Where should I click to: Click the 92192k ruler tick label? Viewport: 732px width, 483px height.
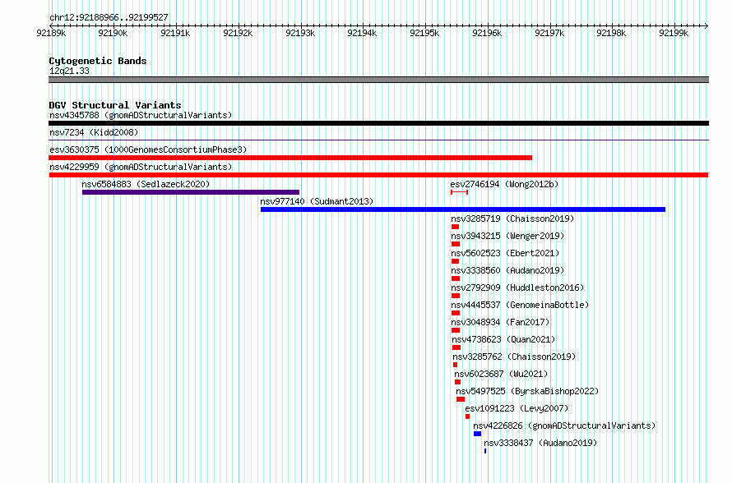coord(238,33)
